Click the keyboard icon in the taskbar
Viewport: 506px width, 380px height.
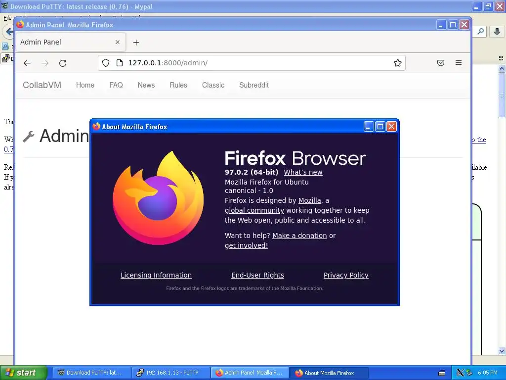click(x=442, y=373)
